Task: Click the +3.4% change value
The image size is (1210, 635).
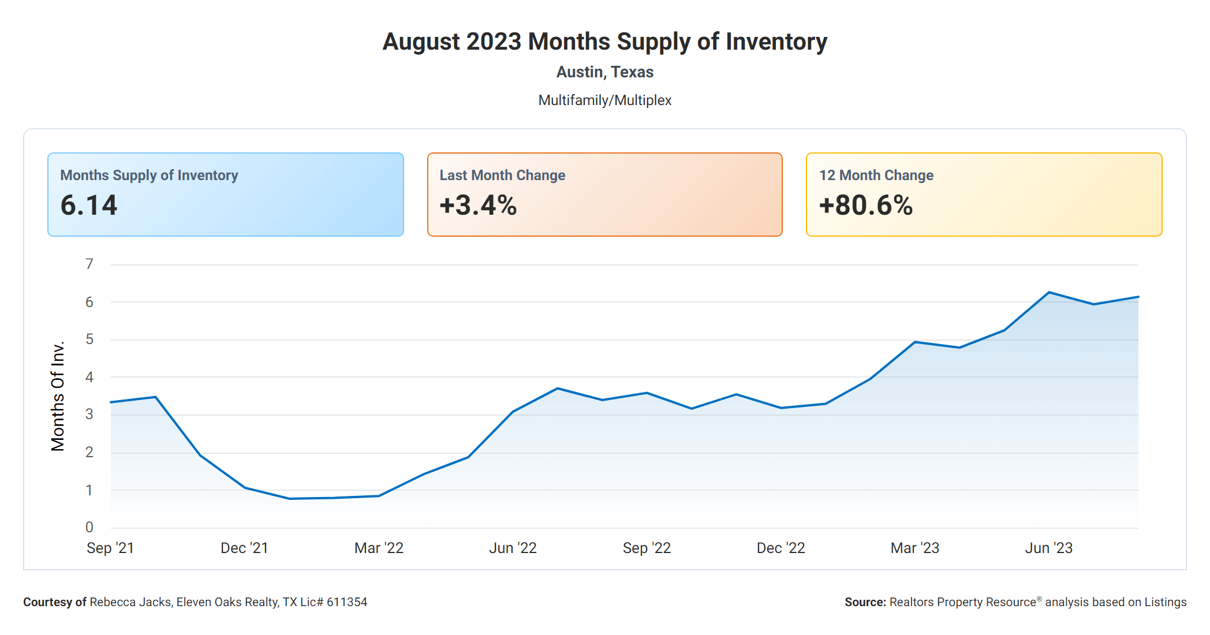Action: coord(478,206)
